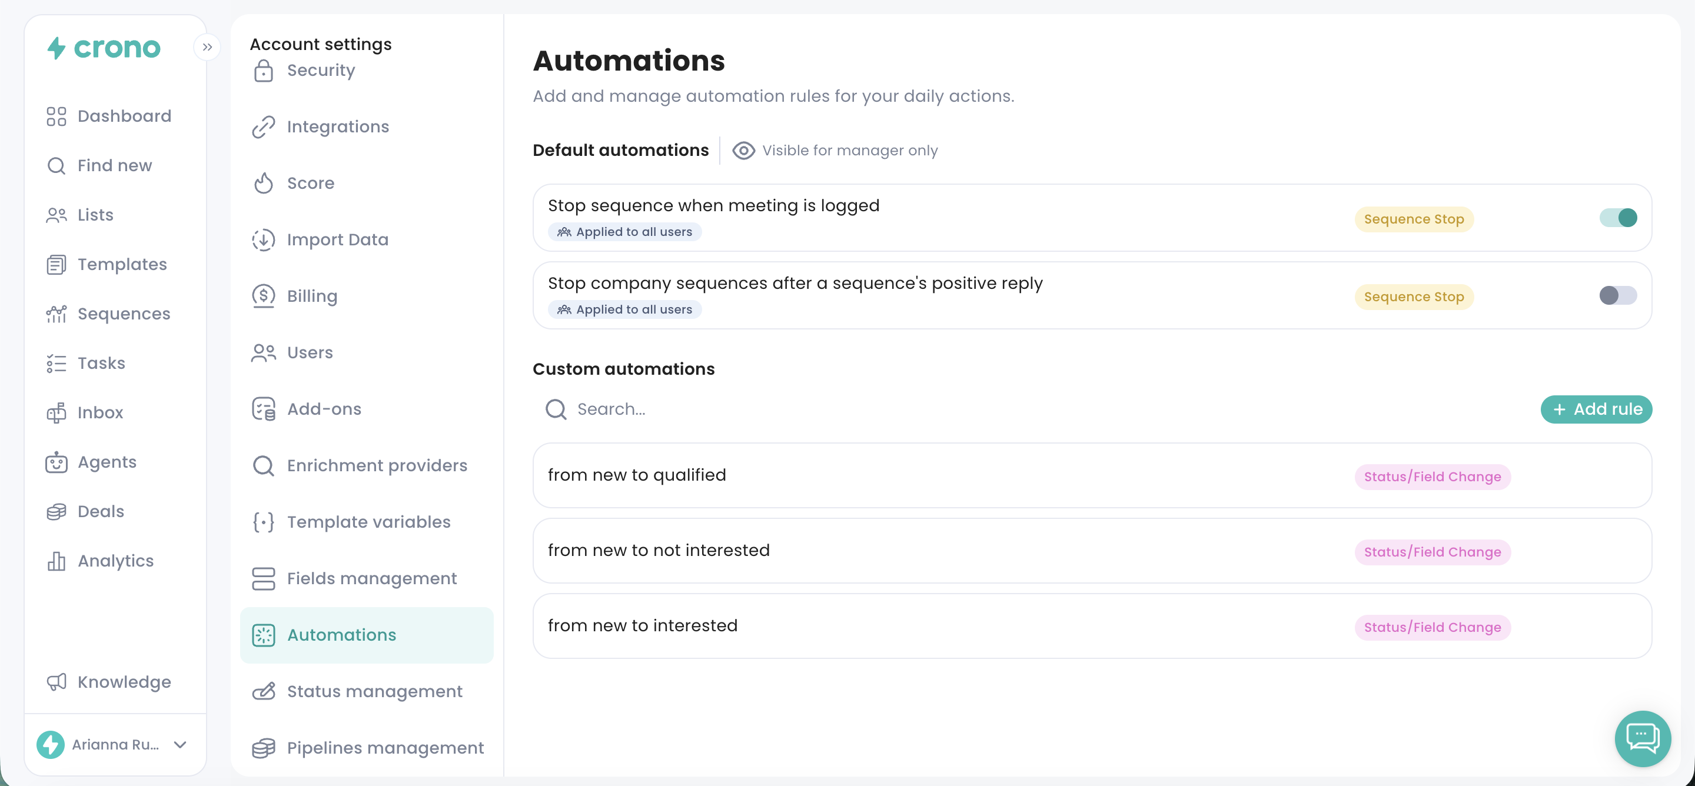This screenshot has height=786, width=1695.
Task: Open the Knowledge page
Action: [x=109, y=682]
